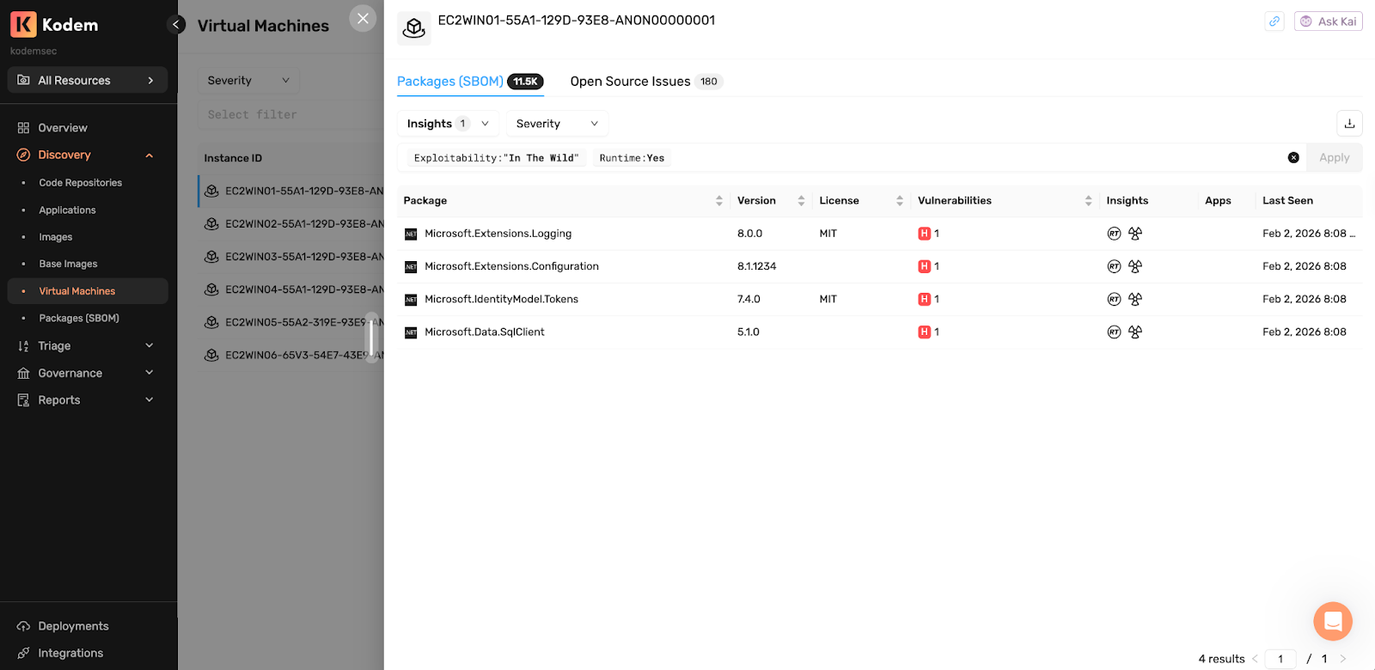Sort table by Package column
The height and width of the screenshot is (670, 1375).
click(x=719, y=201)
